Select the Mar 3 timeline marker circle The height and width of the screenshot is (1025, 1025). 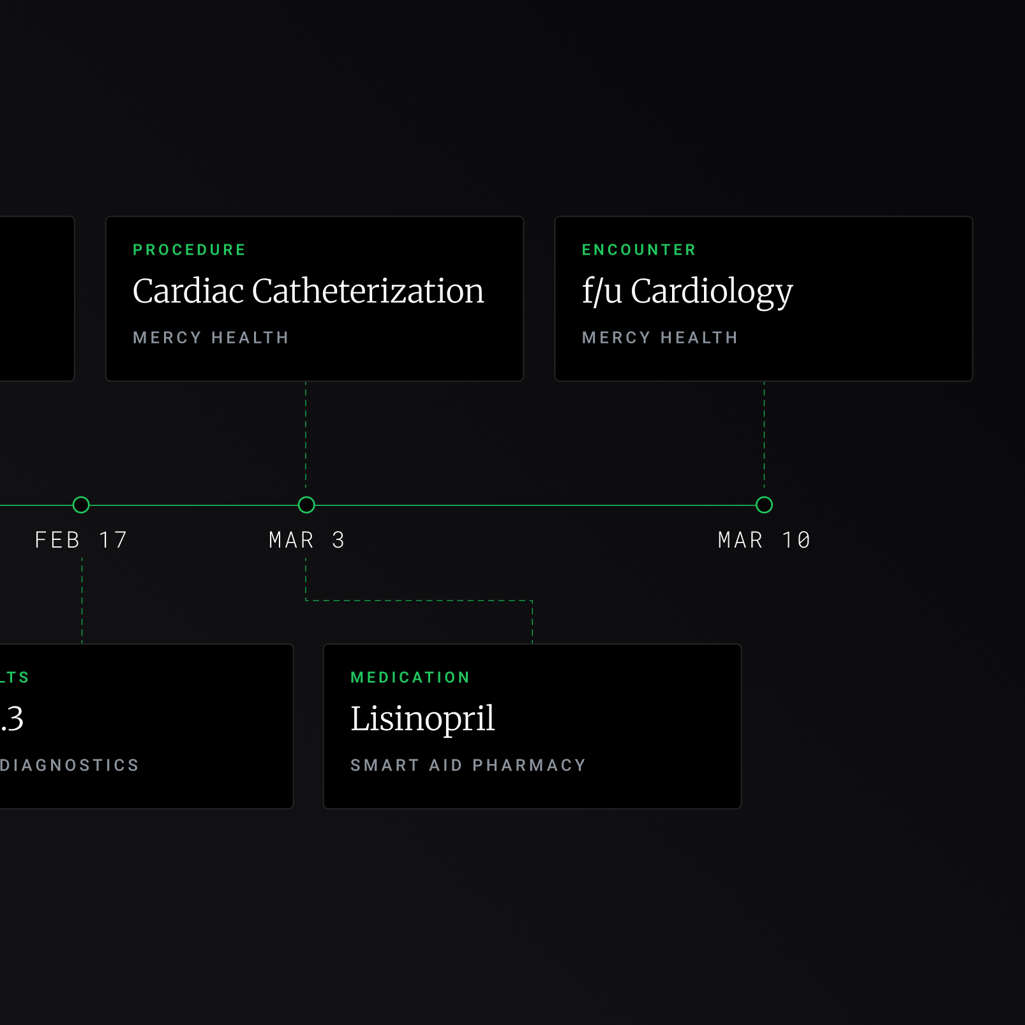click(x=306, y=505)
